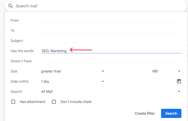The width and height of the screenshot is (188, 121).
Task: Click the blue Search button
Action: point(171,113)
